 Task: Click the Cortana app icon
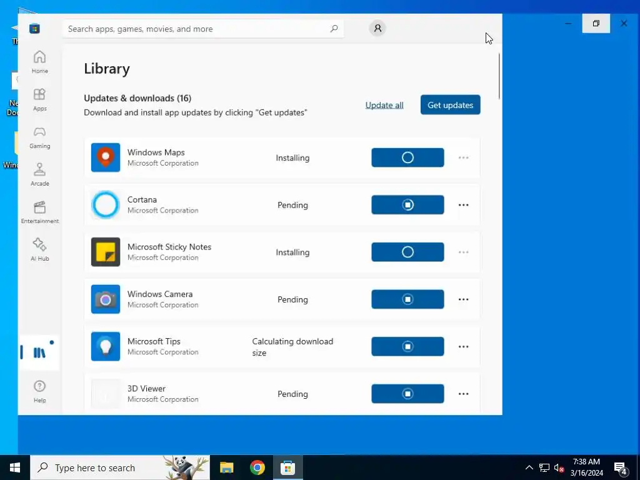(x=106, y=205)
